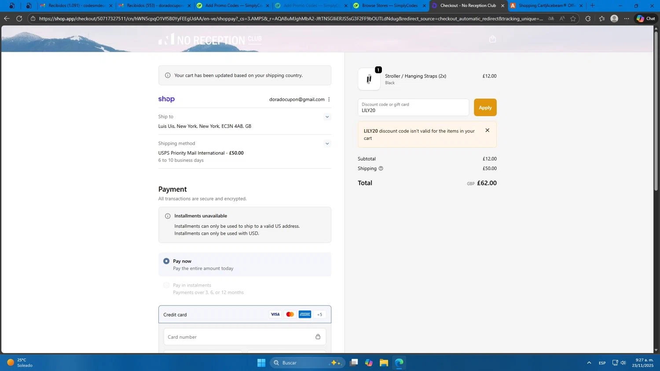Open File Explorer from the taskbar
660x371 pixels.
[x=384, y=363]
